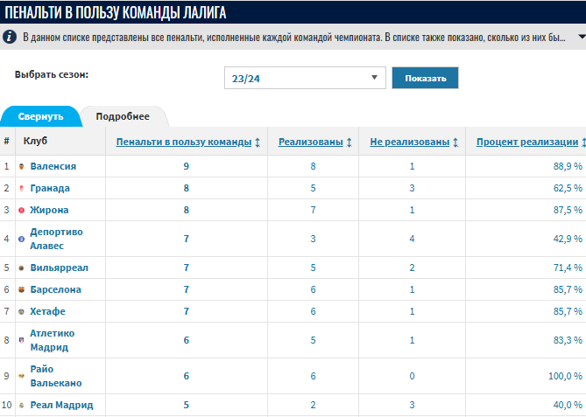Viewport: 586px width, 417px height.
Task: Click Жирона's penalty count 8
Action: pos(186,211)
